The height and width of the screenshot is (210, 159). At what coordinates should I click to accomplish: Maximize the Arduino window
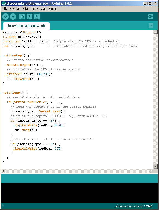tap(150, 4)
